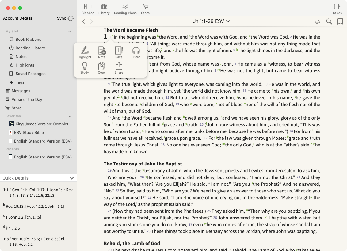Click verse number 9 in the text

109,84
